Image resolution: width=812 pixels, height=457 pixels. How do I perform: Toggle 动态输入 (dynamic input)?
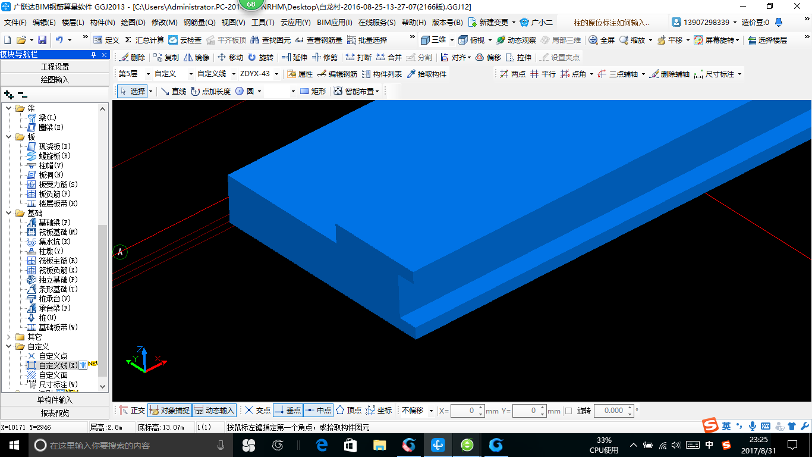pyautogui.click(x=214, y=411)
